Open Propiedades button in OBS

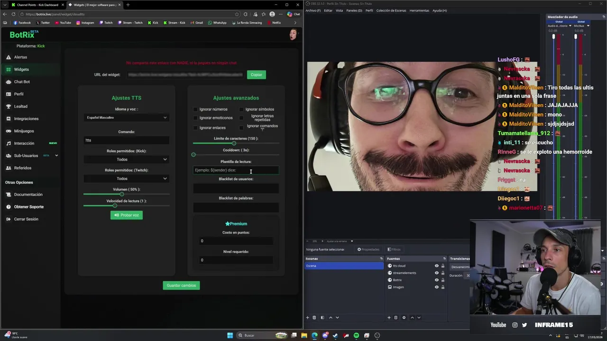pyautogui.click(x=368, y=250)
